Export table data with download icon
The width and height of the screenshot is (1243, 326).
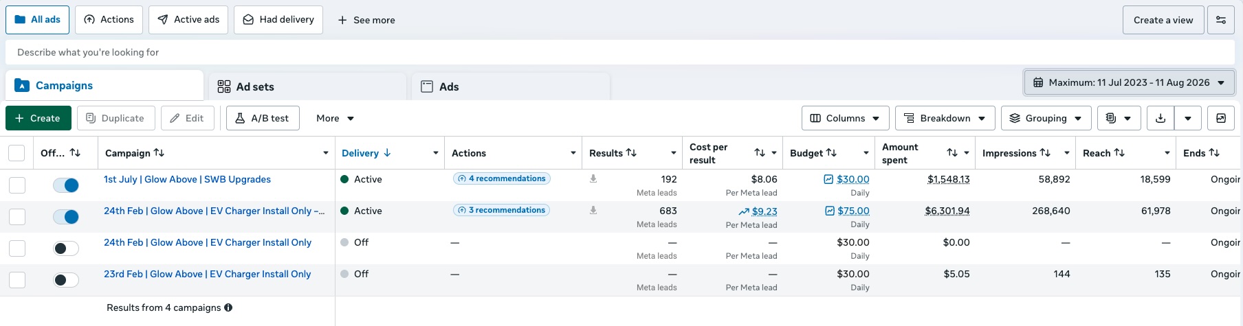coord(1160,118)
